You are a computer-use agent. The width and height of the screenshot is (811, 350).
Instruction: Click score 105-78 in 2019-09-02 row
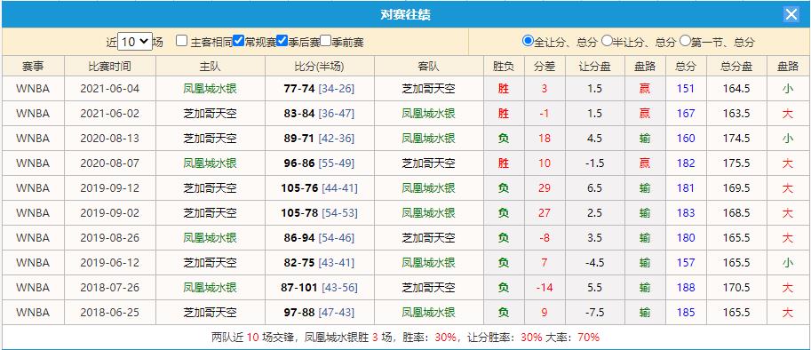(x=299, y=213)
